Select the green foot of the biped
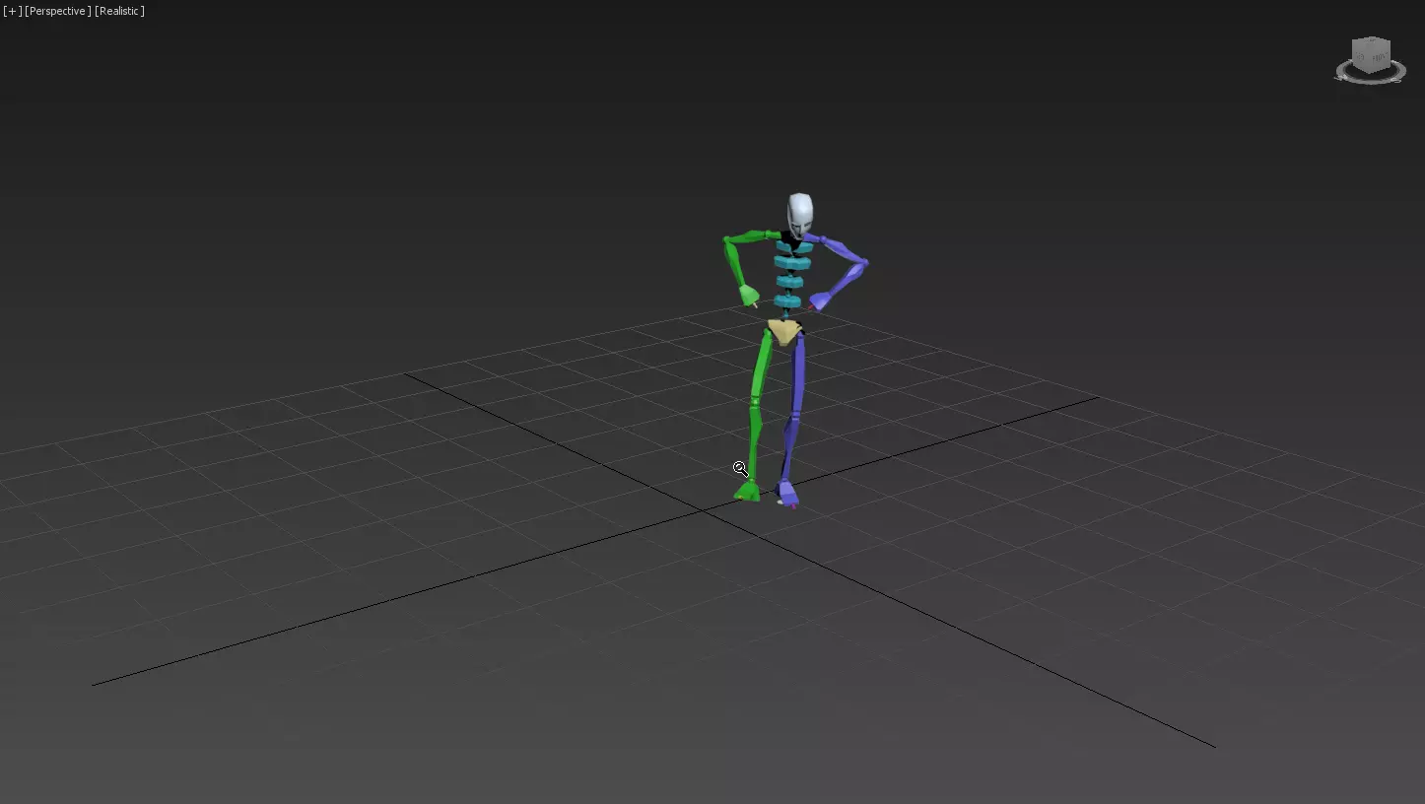Image resolution: width=1425 pixels, height=804 pixels. [x=748, y=491]
